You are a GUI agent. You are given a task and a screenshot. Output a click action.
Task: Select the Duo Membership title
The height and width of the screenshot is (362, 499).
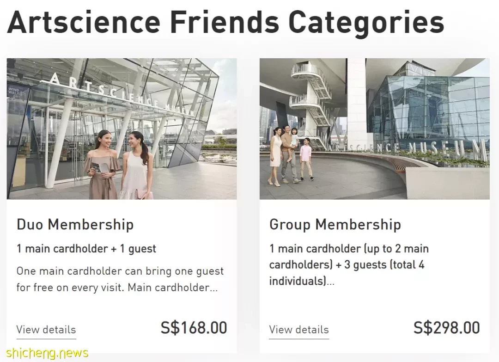coord(75,224)
